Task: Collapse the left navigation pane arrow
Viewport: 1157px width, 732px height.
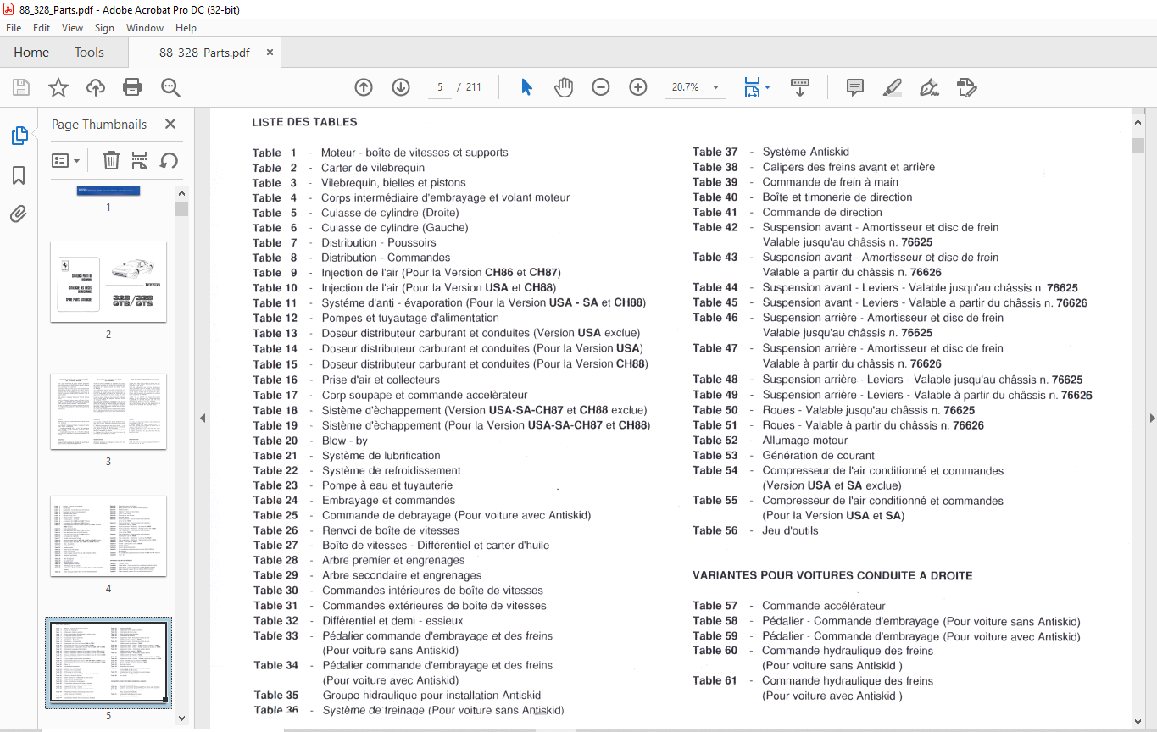Action: 202,418
